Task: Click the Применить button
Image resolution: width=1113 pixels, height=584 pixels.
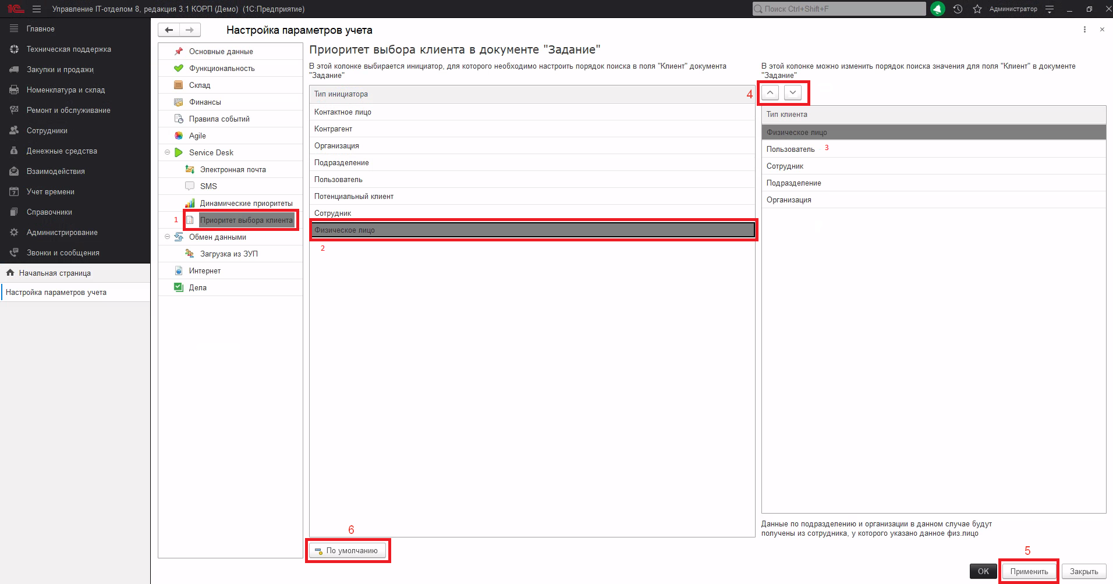Action: point(1029,571)
